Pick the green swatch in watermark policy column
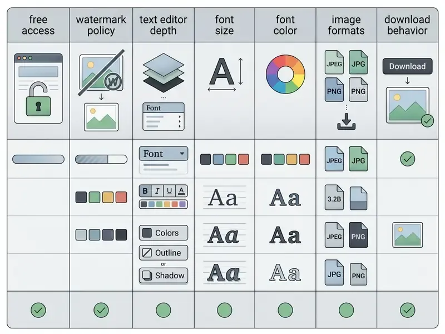445x334 pixels. tap(95, 197)
